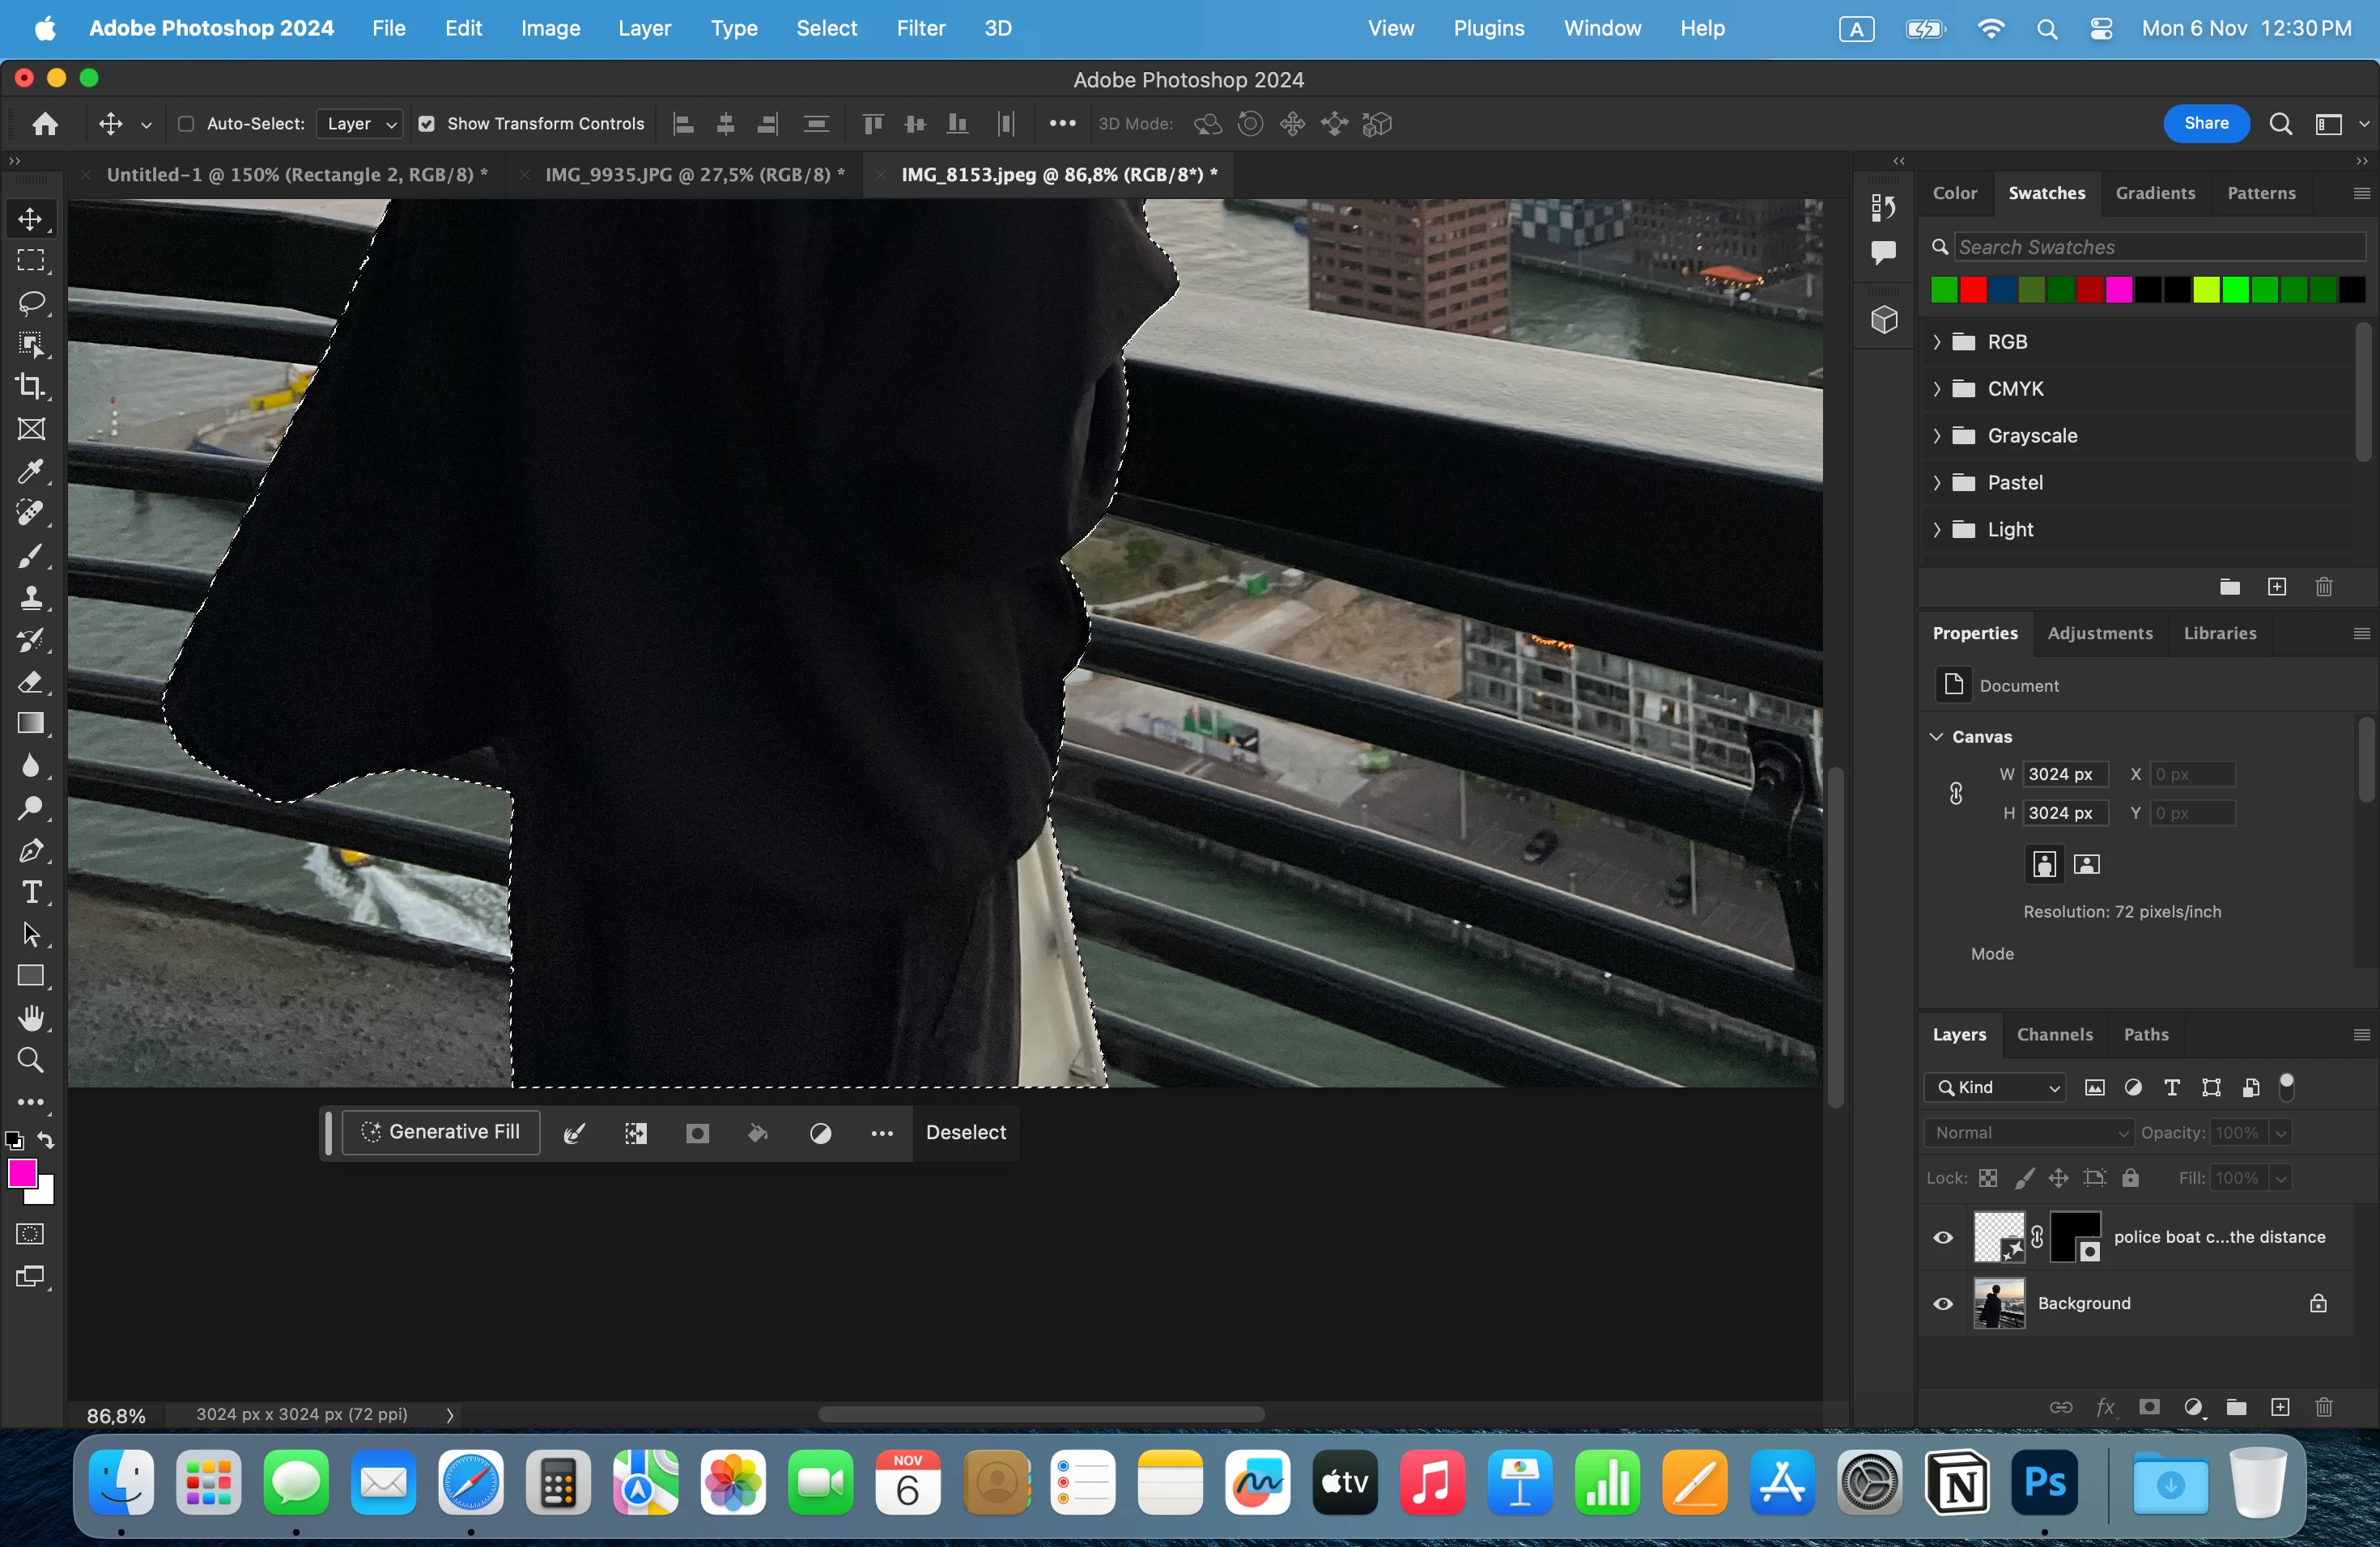Click the Generative Fill button
This screenshot has height=1547, width=2380.
coord(441,1132)
